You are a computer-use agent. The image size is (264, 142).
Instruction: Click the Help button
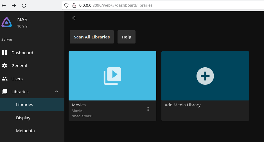(x=126, y=37)
